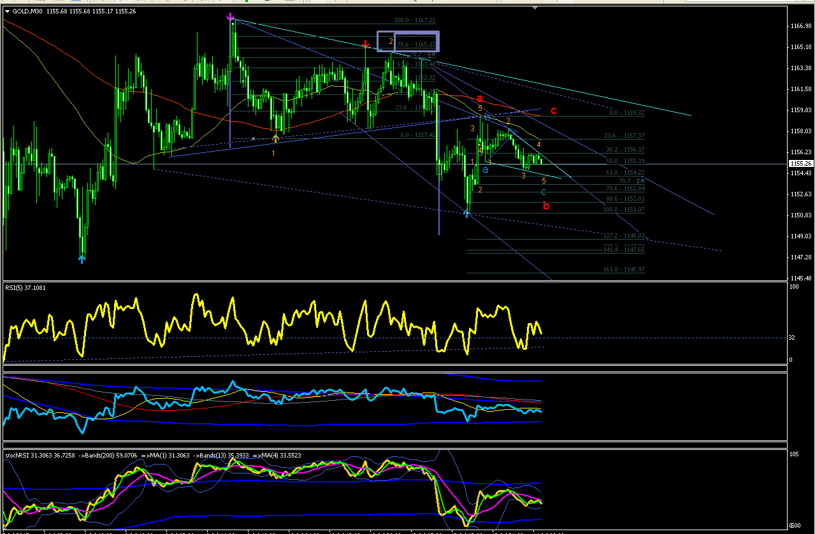The width and height of the screenshot is (815, 534).
Task: Select the blue sub-wave label "c"
Action: (x=543, y=192)
